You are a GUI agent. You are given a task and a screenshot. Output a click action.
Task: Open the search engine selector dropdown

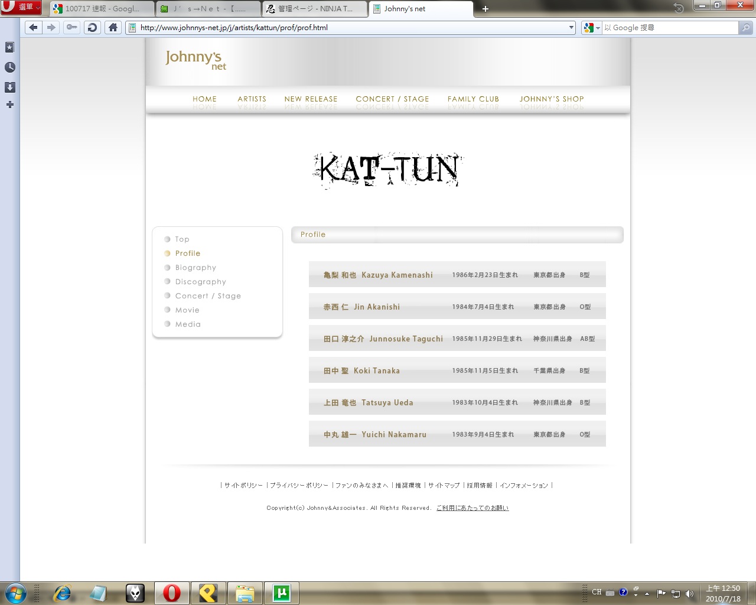point(591,28)
